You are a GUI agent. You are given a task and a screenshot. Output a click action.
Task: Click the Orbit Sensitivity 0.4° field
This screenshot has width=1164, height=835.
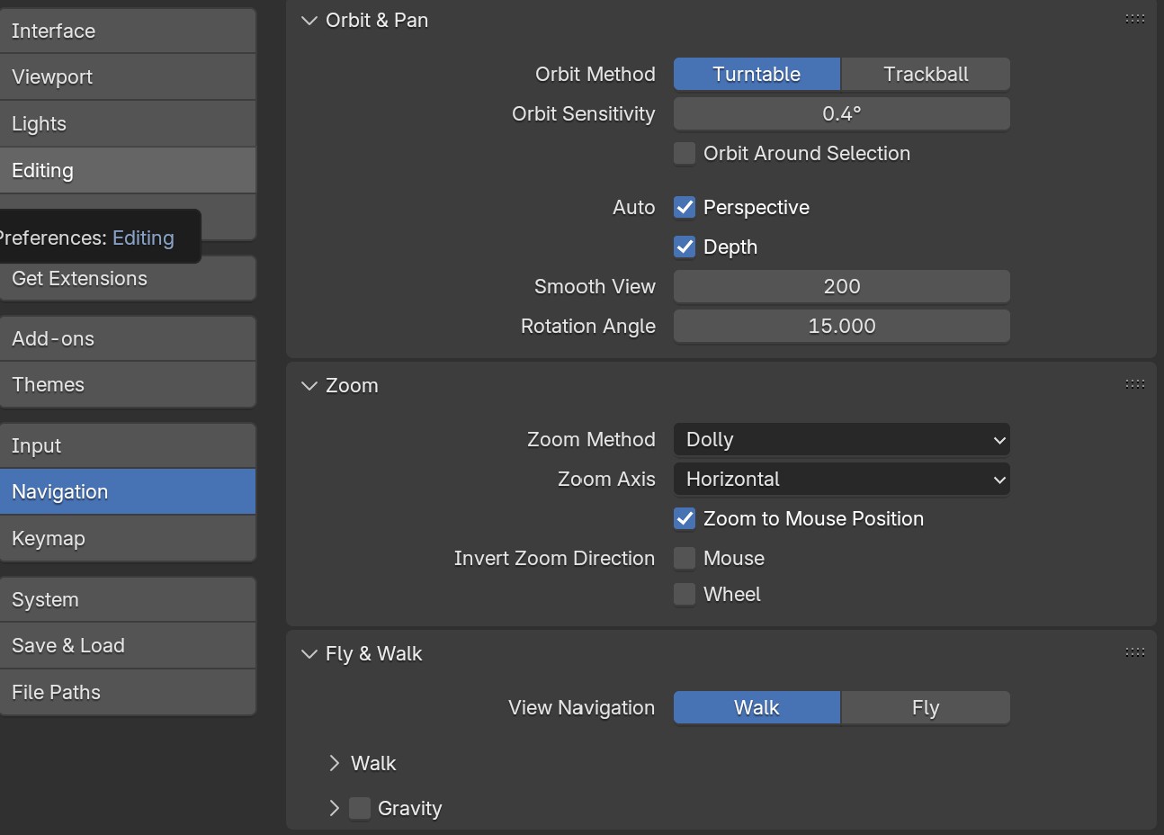[842, 114]
